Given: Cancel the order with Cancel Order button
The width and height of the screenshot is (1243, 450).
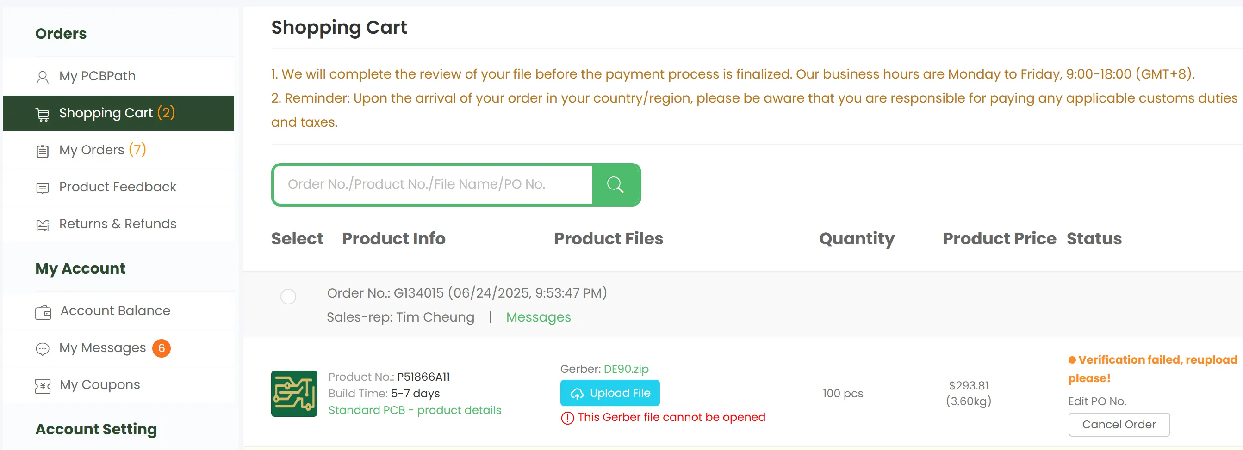Looking at the screenshot, I should [1119, 425].
